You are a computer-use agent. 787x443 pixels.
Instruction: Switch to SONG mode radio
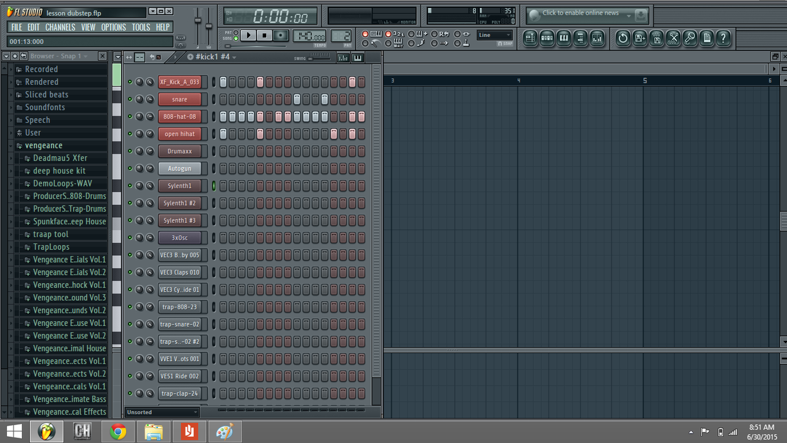coord(236,39)
